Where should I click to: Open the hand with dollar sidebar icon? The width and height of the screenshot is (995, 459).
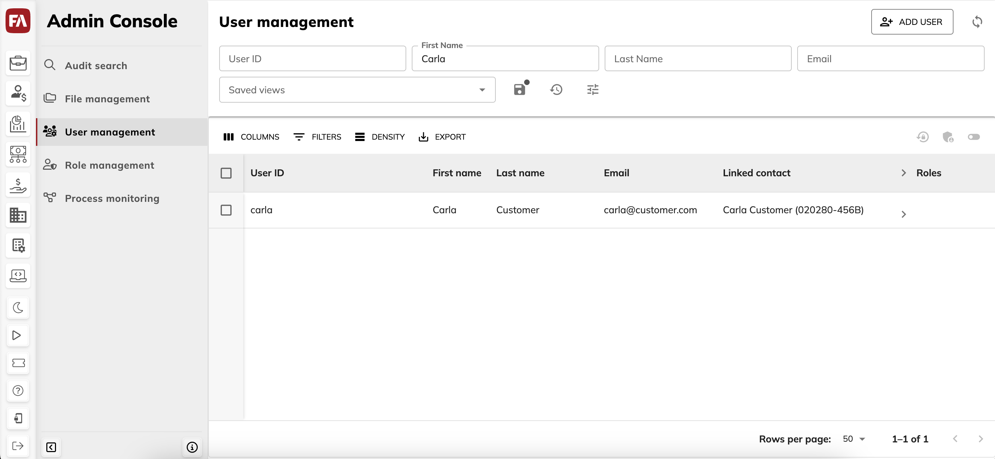(x=18, y=185)
